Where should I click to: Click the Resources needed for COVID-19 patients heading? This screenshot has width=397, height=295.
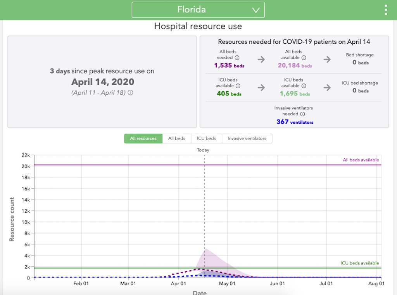pos(294,42)
